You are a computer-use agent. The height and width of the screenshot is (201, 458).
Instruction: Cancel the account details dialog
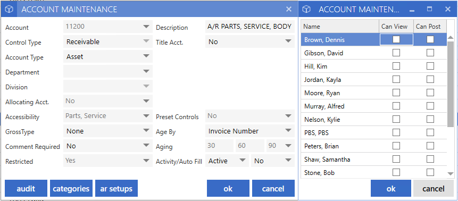pyautogui.click(x=273, y=188)
